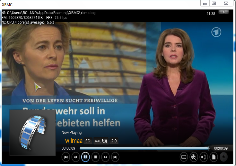Image resolution: width=236 pixels, height=166 pixels.
Task: Click the elapsed time 00:00:09 left of seek bar
Action: 68,148
